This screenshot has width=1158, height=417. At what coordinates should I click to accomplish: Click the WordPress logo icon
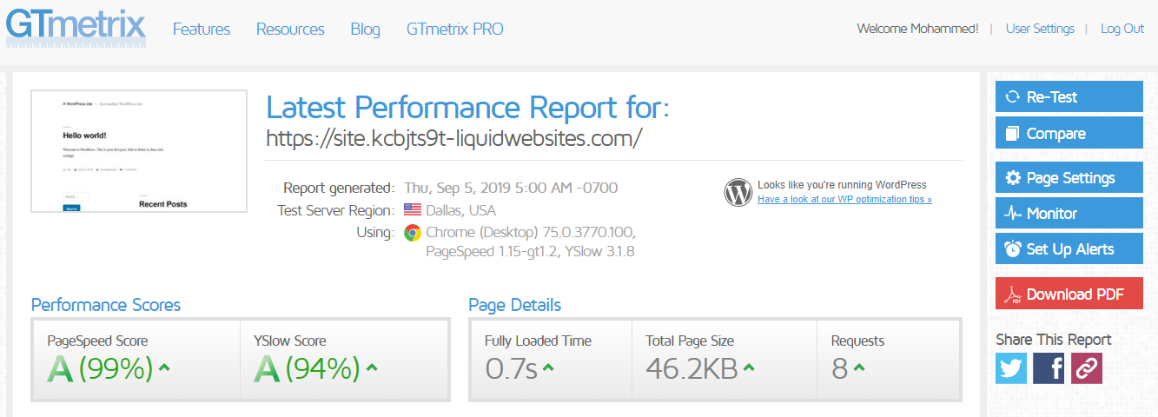(738, 192)
